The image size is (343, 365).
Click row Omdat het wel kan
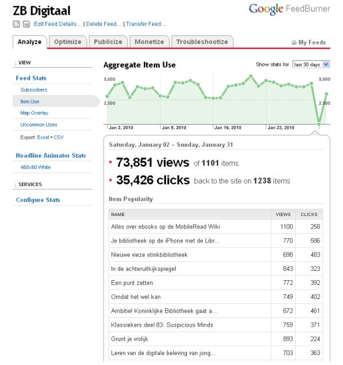(x=216, y=297)
